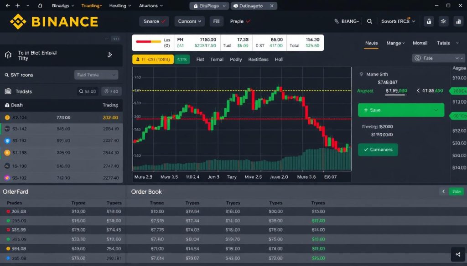467x266 pixels.
Task: Select the Fiat chart tab
Action: point(200,60)
